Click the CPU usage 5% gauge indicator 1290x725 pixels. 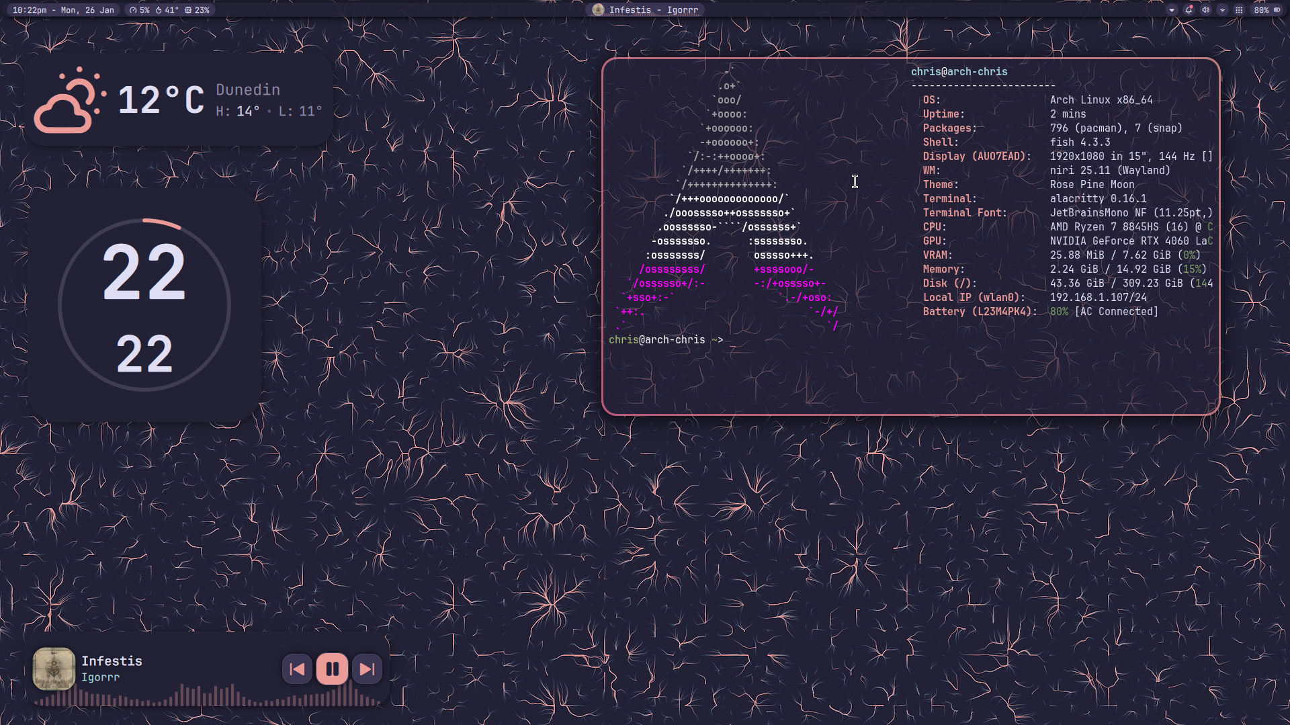(140, 10)
